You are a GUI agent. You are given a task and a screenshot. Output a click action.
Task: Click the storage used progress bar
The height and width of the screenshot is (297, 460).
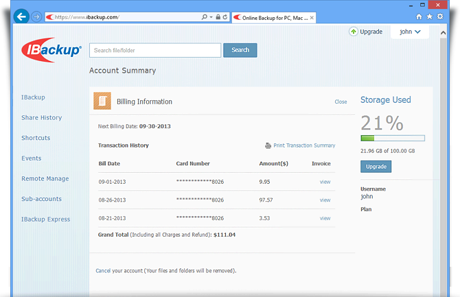pyautogui.click(x=393, y=138)
